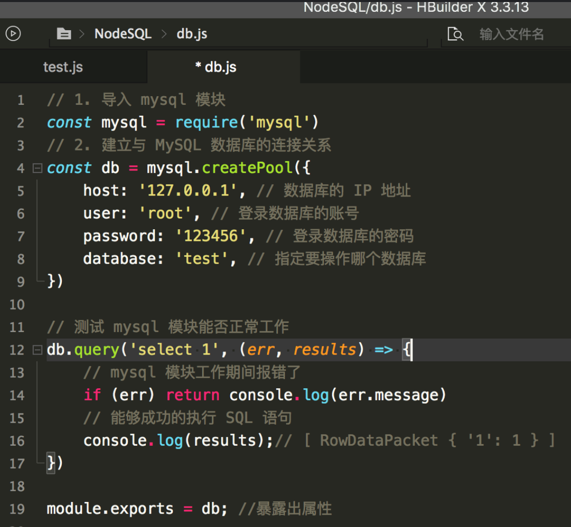Click db.js in the breadcrumb

[192, 34]
